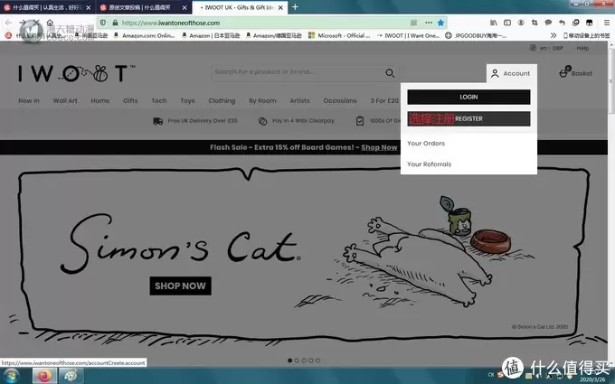Open a new tab with the plus button
This screenshot has height=384, width=615.
pos(295,7)
